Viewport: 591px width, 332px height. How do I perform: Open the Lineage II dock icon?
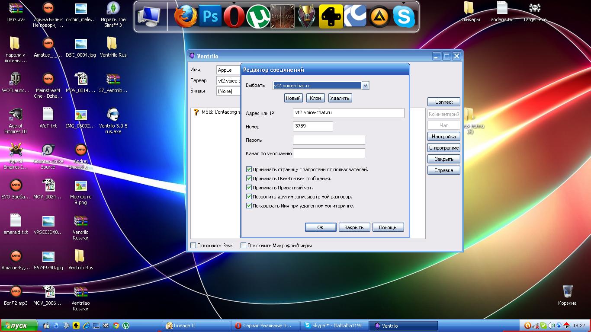coord(282,17)
